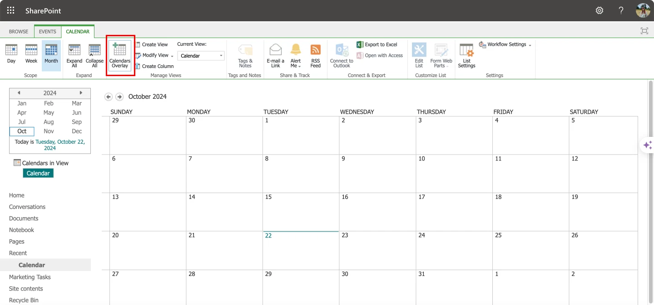Image resolution: width=654 pixels, height=305 pixels.
Task: Open the app launcher waffle icon
Action: pos(10,10)
